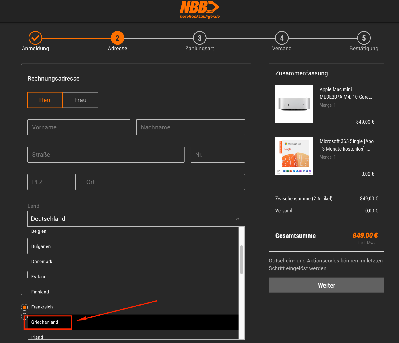
Task: Select step 5 Bestätigung circle
Action: 364,38
